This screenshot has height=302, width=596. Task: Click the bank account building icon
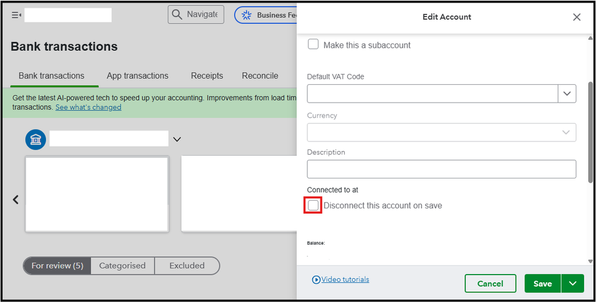point(35,140)
